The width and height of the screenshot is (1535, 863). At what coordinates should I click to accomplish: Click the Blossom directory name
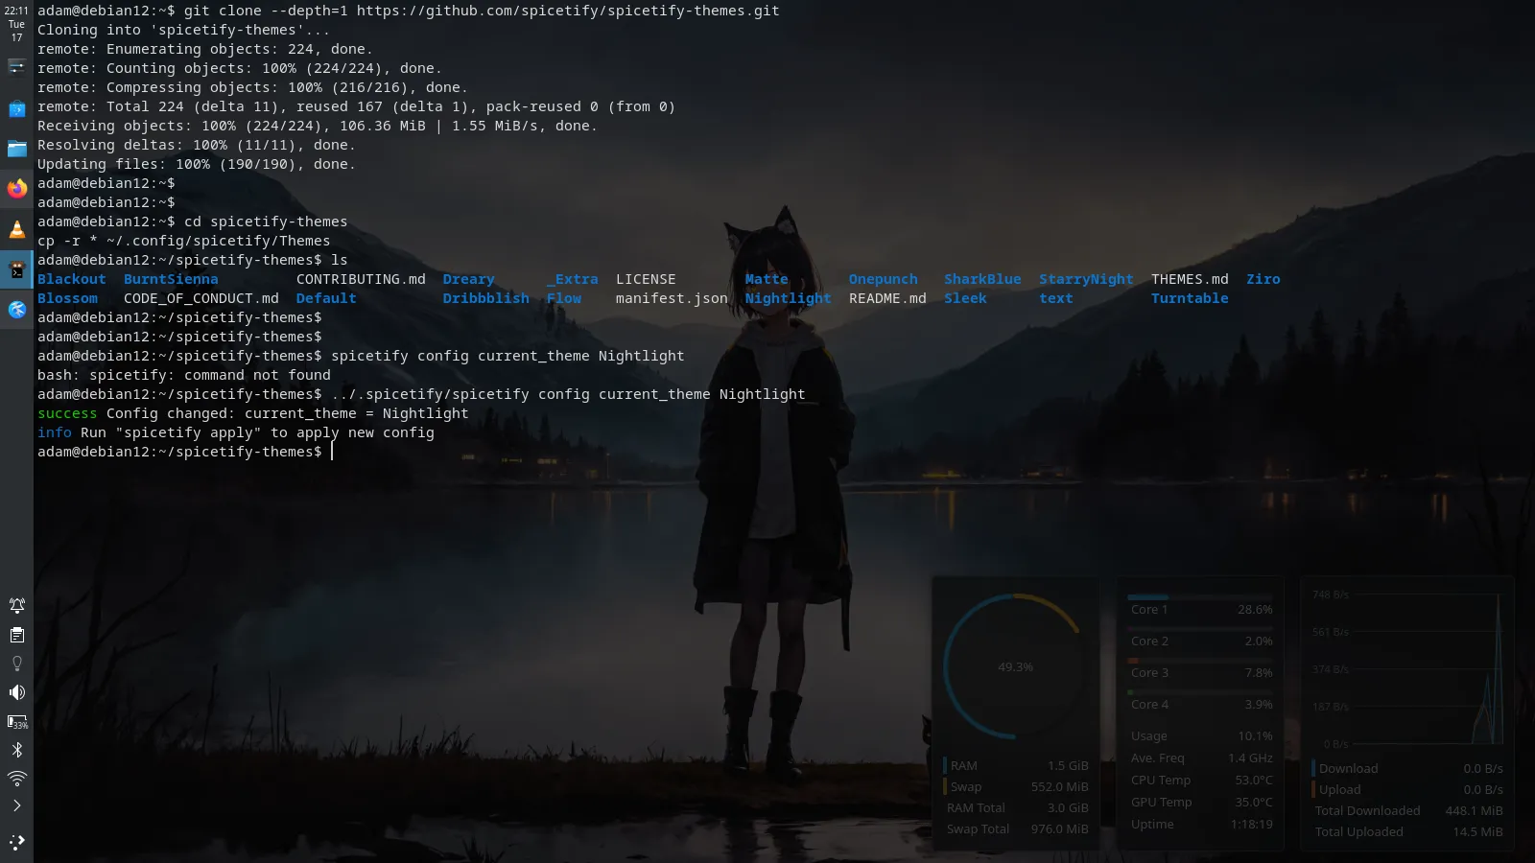(67, 298)
